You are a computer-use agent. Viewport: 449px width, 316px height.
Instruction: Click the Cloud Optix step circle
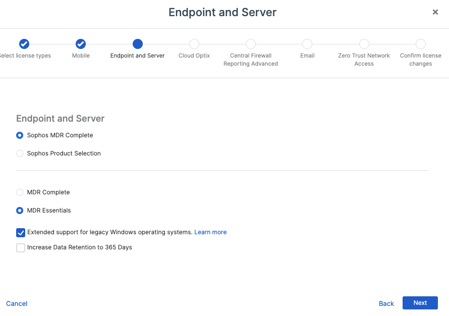click(x=194, y=44)
